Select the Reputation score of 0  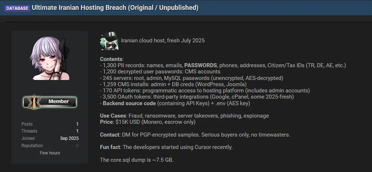[x=77, y=146]
